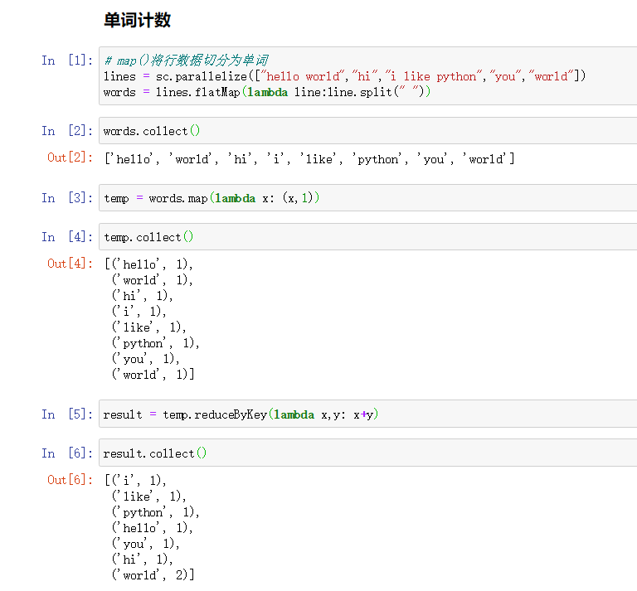Click the Out[4] output prompt
Image resolution: width=637 pixels, height=591 pixels.
(x=70, y=264)
